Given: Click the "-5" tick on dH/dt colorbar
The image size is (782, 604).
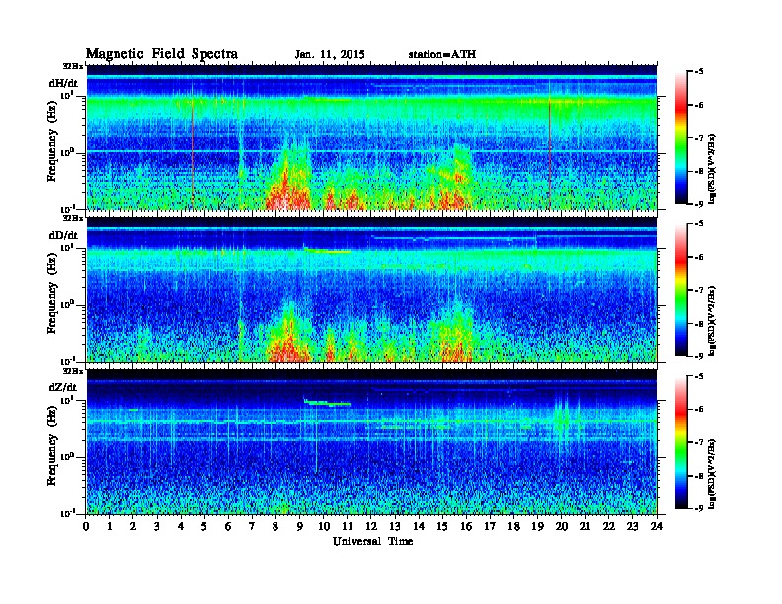Looking at the screenshot, I should pos(699,72).
